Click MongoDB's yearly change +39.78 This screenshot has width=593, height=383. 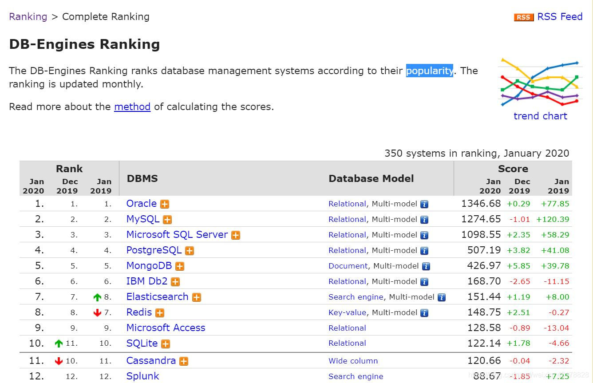click(x=555, y=266)
